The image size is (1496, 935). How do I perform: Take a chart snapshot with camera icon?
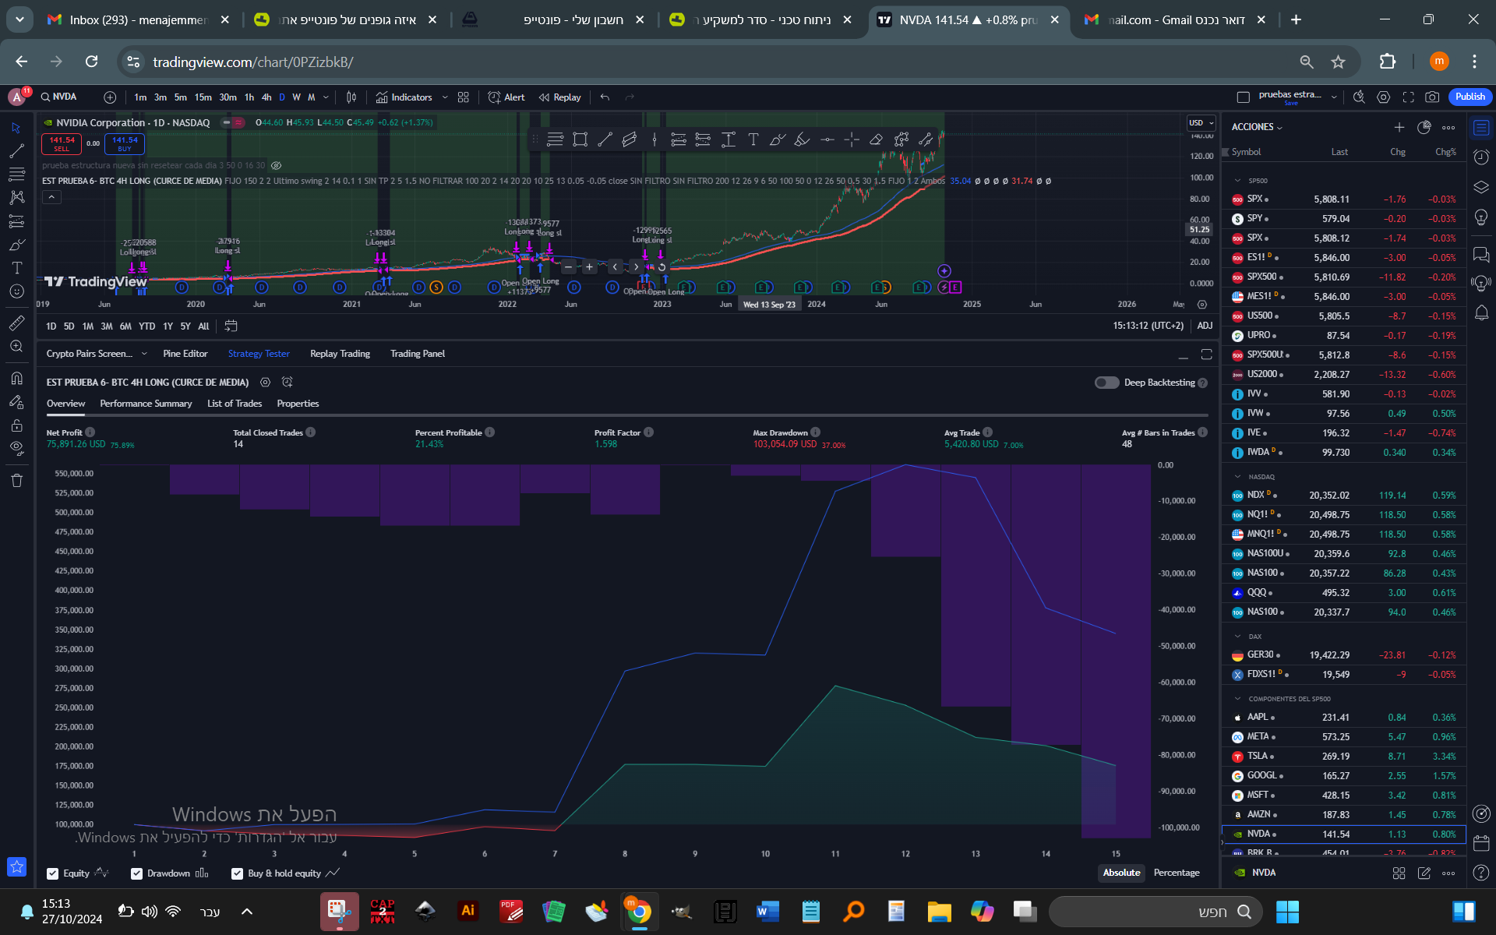pyautogui.click(x=1432, y=97)
